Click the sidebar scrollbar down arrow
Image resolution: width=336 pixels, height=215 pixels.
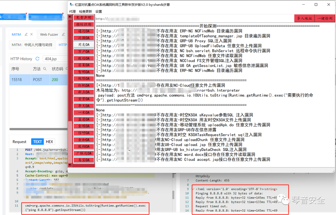click(x=70, y=165)
